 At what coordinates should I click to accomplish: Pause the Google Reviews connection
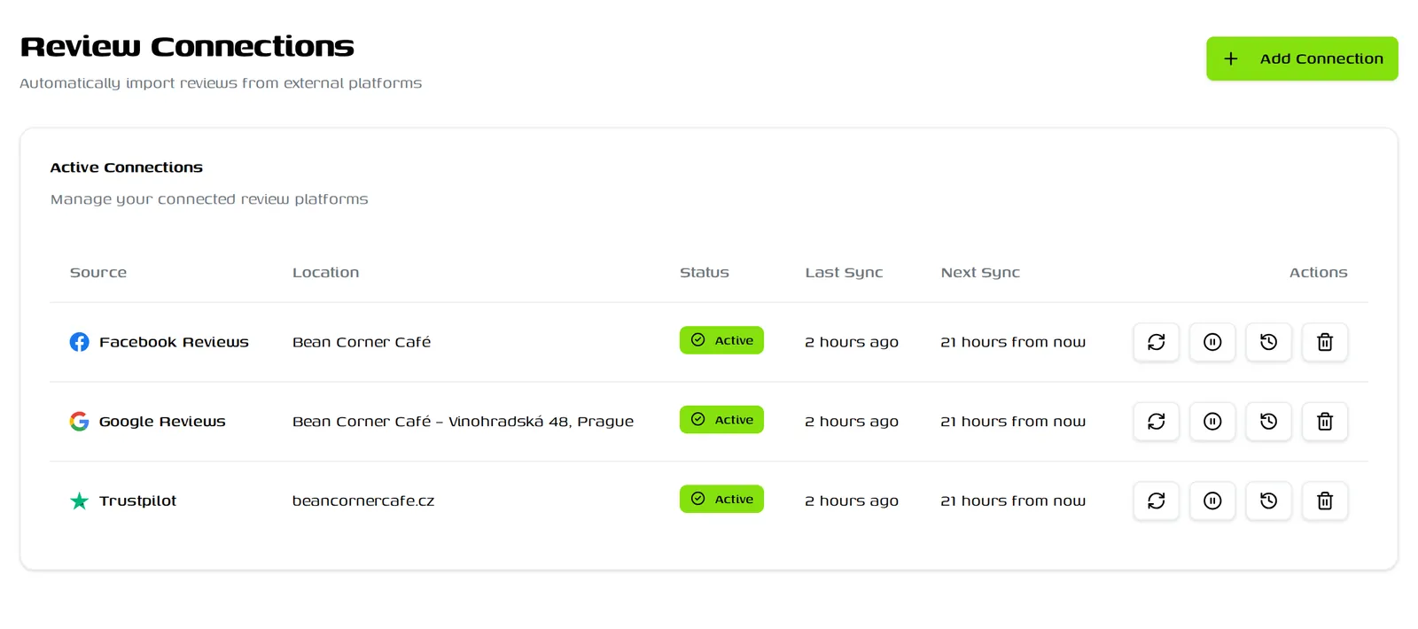(x=1212, y=422)
